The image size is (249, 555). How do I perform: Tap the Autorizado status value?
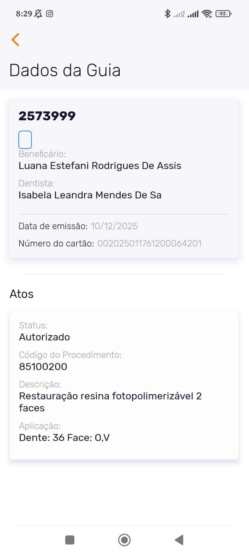[x=45, y=337]
